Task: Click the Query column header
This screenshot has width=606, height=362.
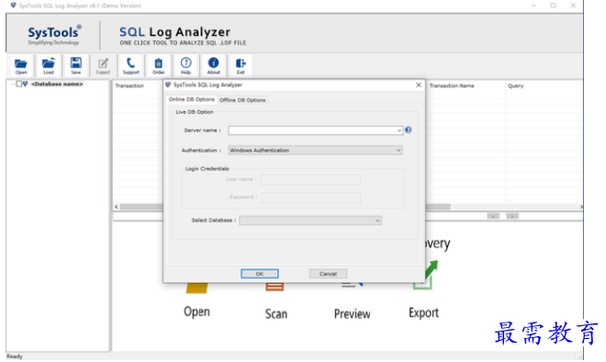Action: 516,85
